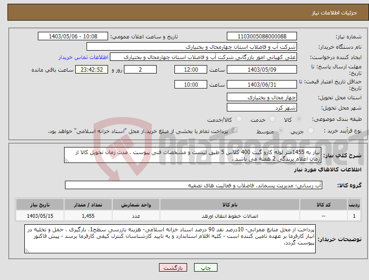Click the row number cell 1

click(x=354, y=216)
